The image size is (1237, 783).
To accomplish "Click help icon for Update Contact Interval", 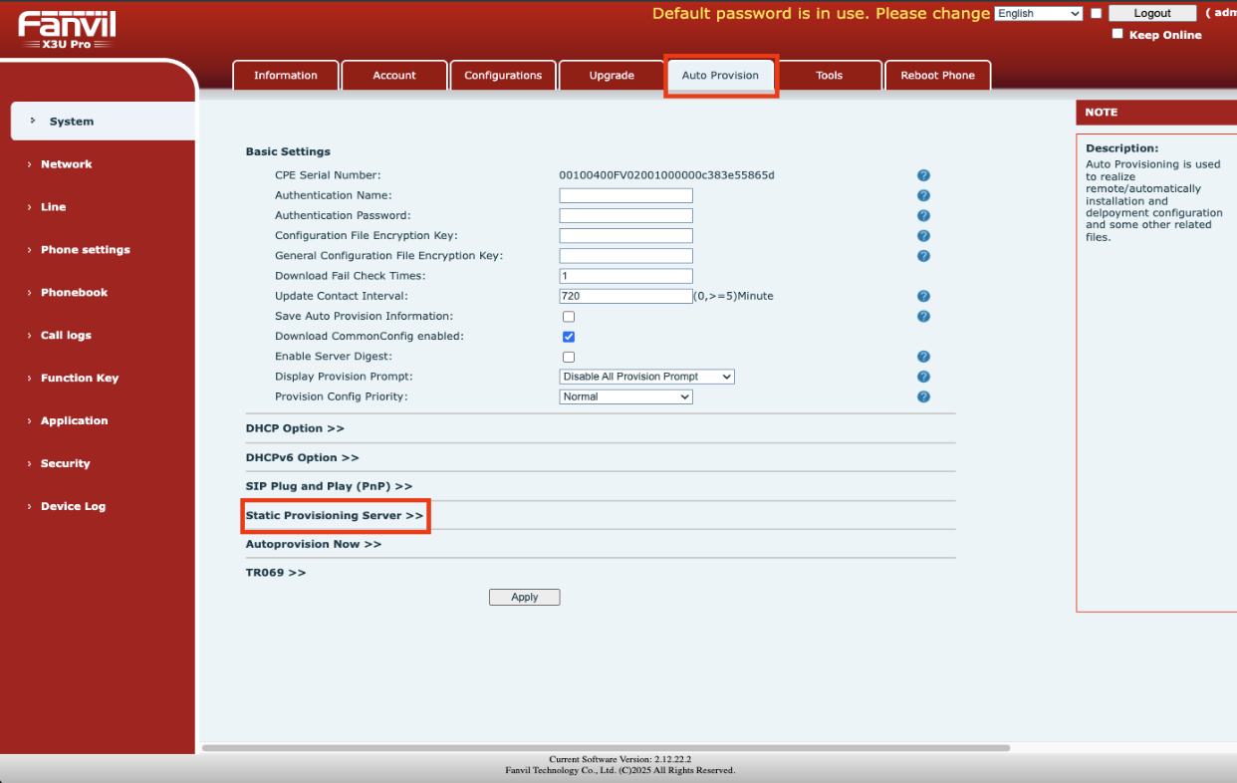I will pyautogui.click(x=923, y=297).
